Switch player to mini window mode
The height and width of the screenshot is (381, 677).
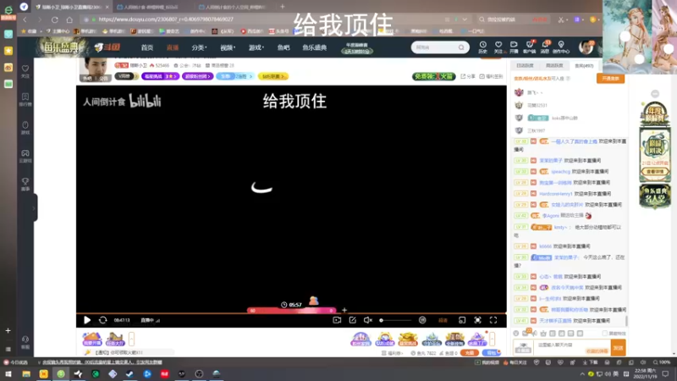point(462,320)
